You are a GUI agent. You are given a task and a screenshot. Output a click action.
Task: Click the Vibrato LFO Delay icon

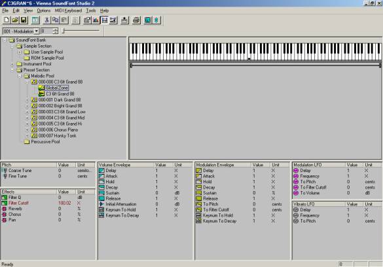click(296, 209)
